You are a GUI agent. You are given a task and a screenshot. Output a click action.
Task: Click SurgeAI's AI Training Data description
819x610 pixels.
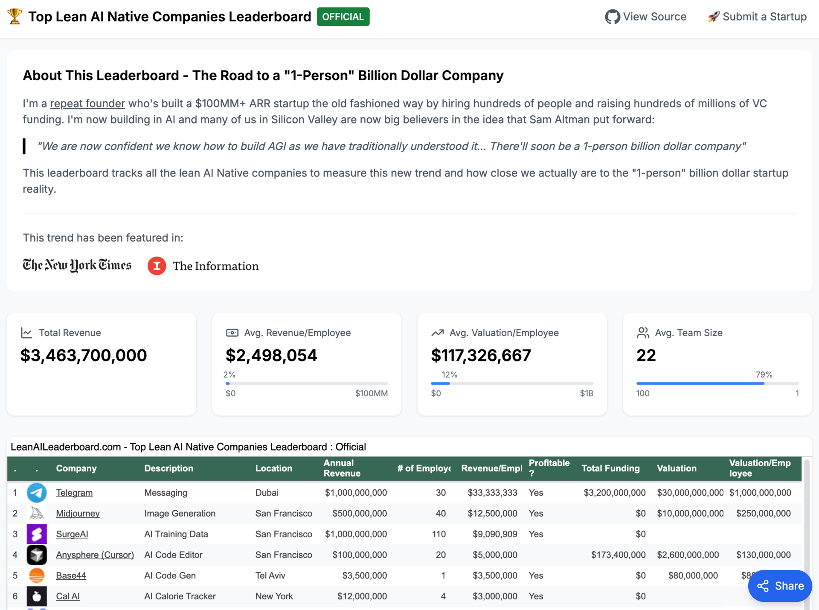point(176,534)
